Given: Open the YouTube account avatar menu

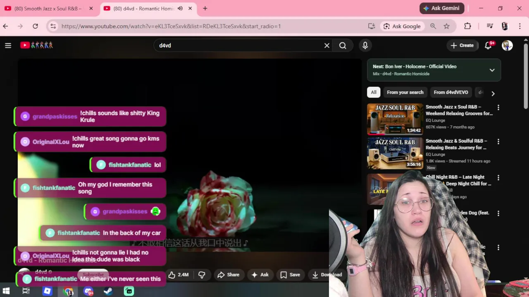Looking at the screenshot, I should (x=507, y=45).
